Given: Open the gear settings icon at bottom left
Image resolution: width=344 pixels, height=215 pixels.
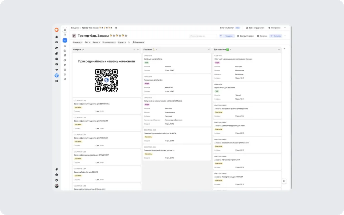Looking at the screenshot, I should (56, 180).
